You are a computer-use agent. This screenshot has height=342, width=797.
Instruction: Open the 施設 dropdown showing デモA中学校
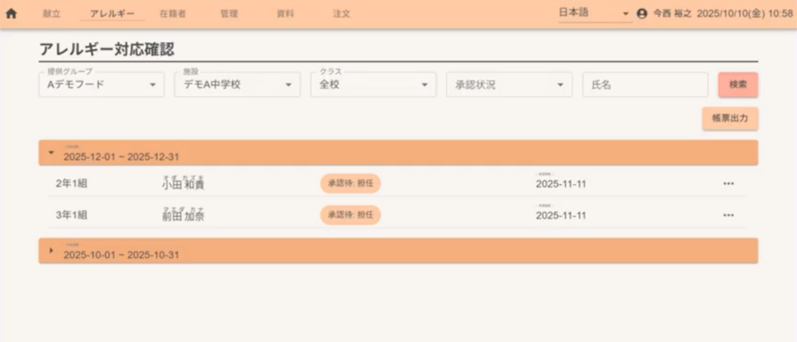click(237, 85)
